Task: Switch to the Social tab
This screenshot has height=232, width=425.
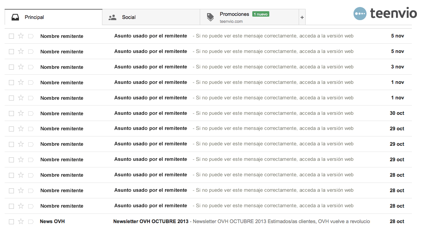Action: pyautogui.click(x=129, y=17)
